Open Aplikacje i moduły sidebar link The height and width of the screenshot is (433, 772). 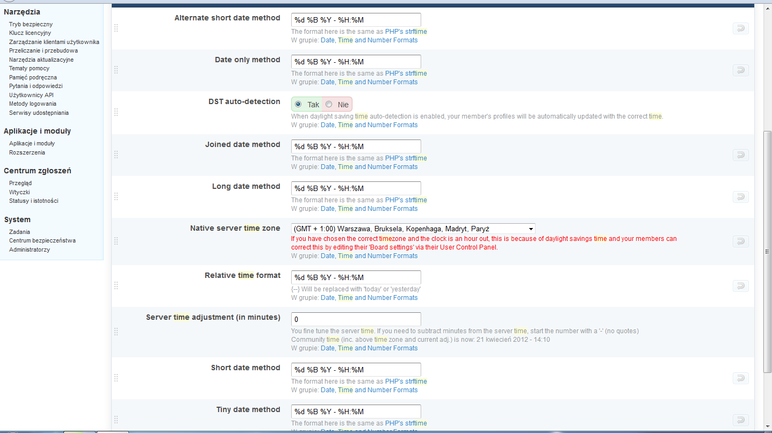tap(32, 143)
